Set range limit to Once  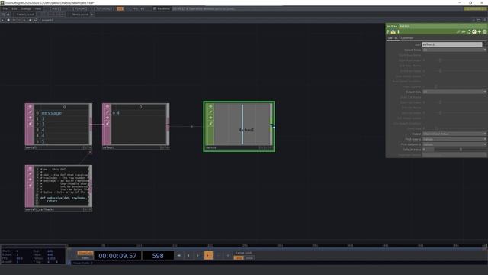(249, 258)
